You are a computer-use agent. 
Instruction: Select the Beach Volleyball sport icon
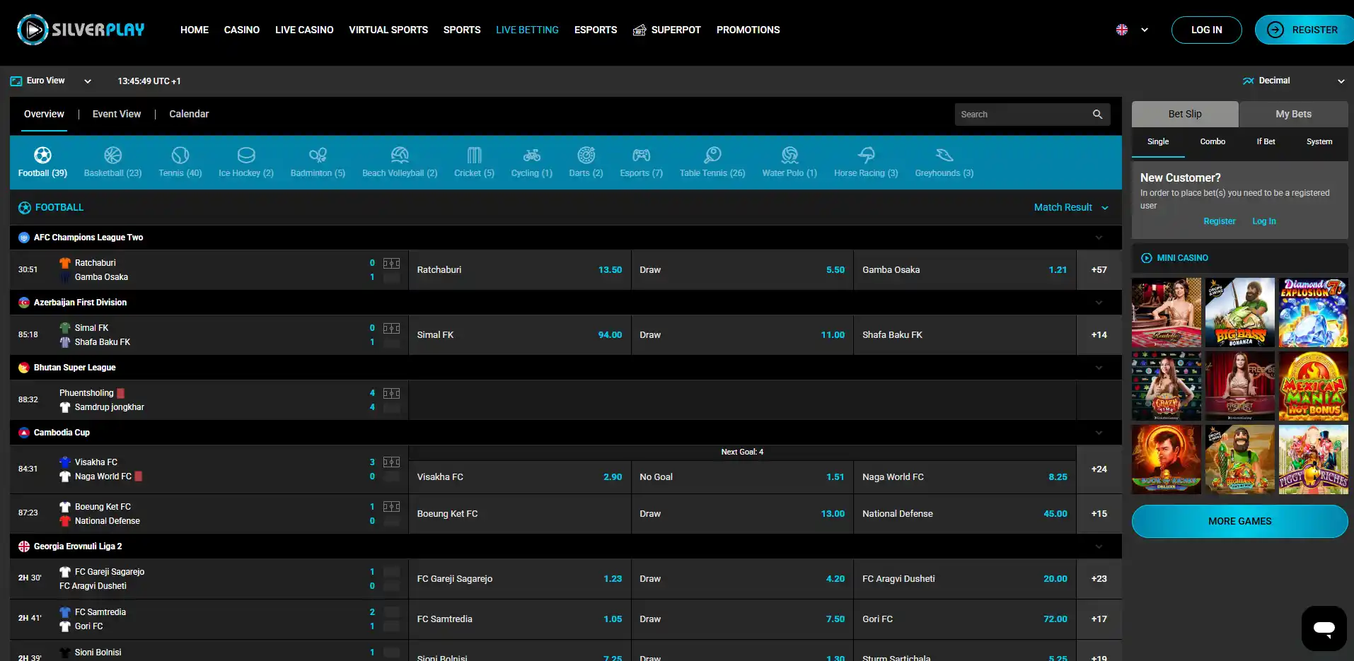coord(400,155)
